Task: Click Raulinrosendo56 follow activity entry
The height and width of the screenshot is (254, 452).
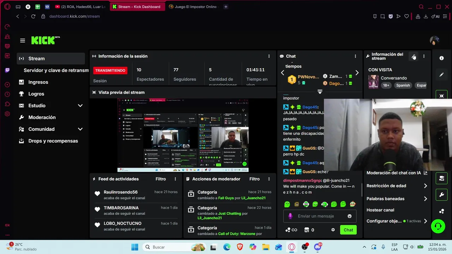Action: point(136,195)
